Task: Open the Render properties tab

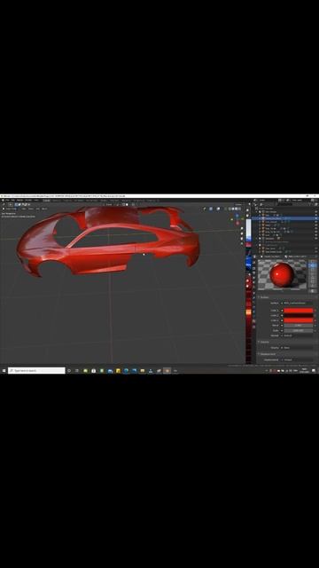Action: click(254, 267)
